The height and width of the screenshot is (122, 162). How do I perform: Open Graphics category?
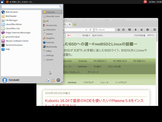click(x=52, y=38)
